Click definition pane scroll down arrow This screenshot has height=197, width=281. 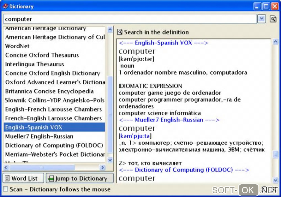coord(275,180)
